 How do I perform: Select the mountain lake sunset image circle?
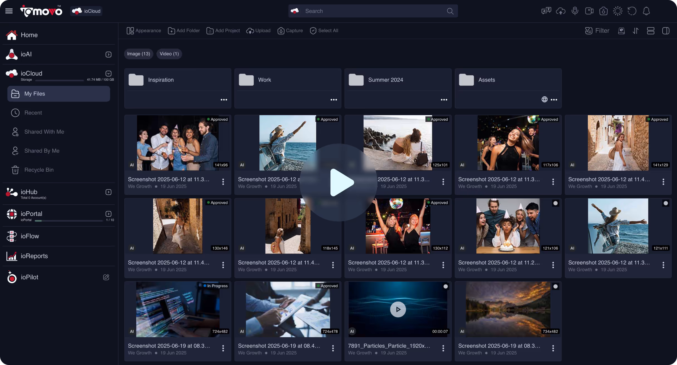pyautogui.click(x=555, y=286)
